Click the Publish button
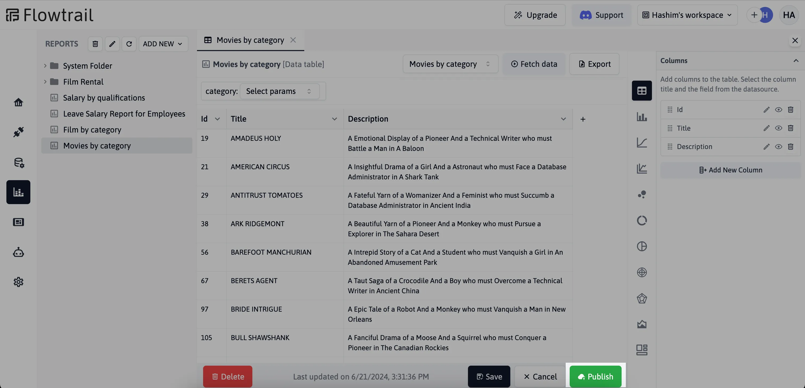Image resolution: width=805 pixels, height=388 pixels. pyautogui.click(x=595, y=377)
